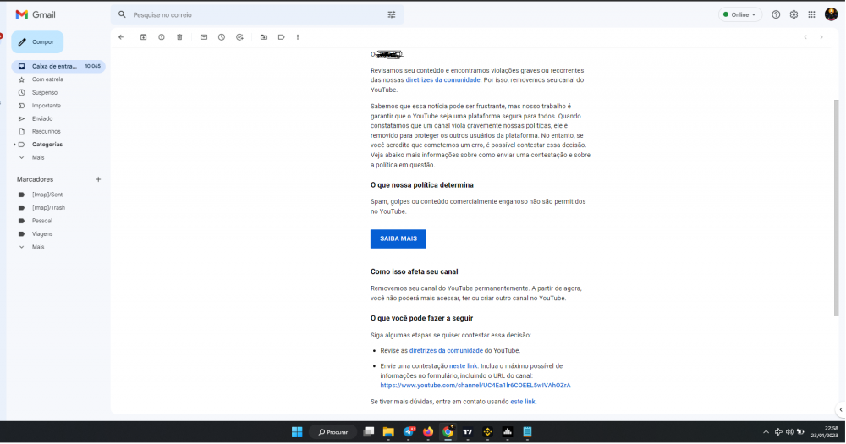846x444 pixels.
Task: Open Binance from the taskbar
Action: [x=488, y=431]
